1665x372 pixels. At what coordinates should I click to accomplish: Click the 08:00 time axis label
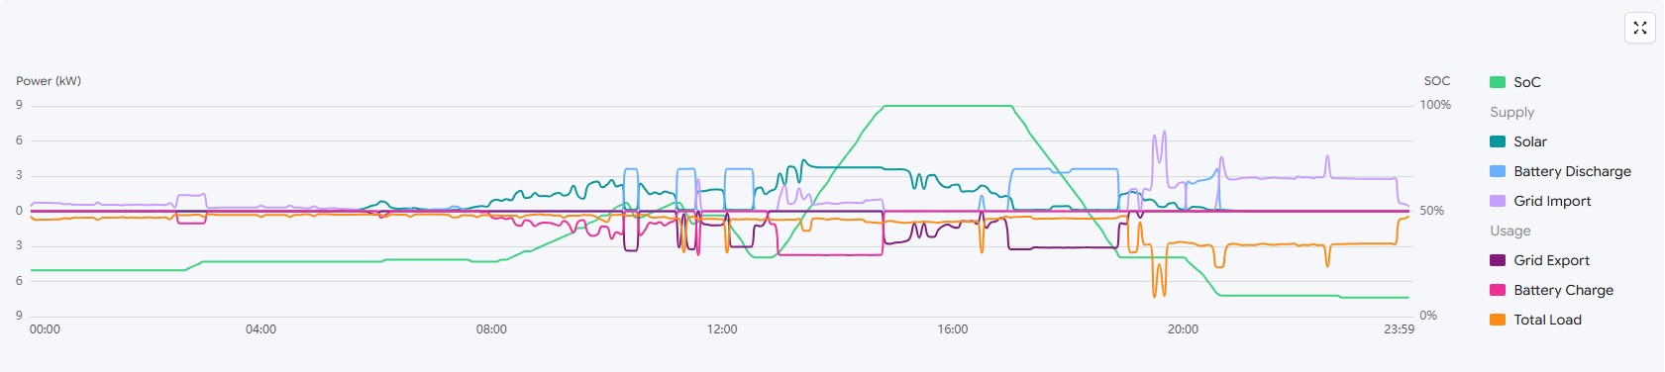[x=491, y=329]
